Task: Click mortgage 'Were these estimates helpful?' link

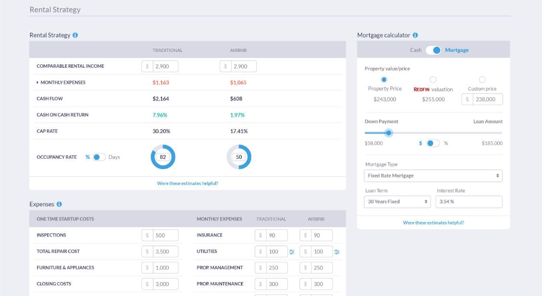Action: [x=433, y=223]
